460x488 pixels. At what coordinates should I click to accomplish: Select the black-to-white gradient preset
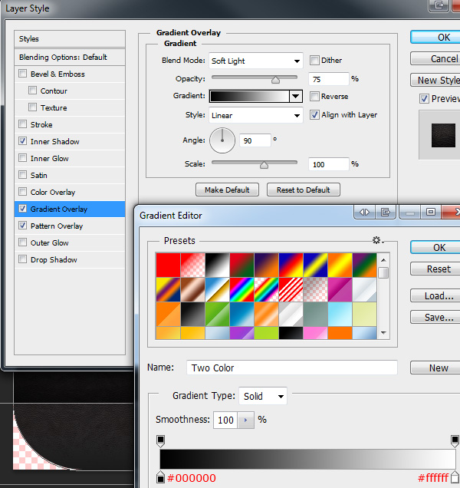tap(218, 265)
